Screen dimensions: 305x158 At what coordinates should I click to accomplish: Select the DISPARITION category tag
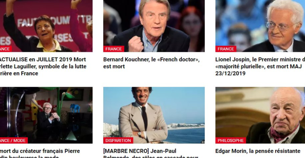pos(118,140)
